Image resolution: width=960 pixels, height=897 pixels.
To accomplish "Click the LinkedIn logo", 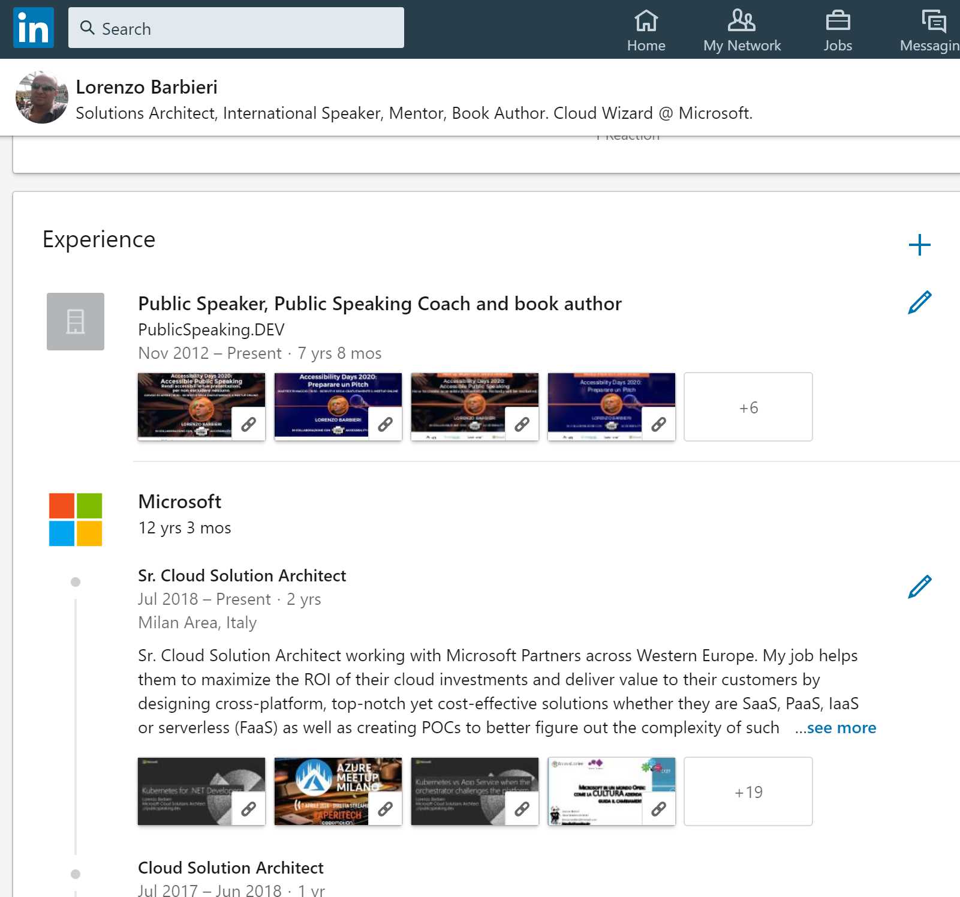I will [33, 27].
